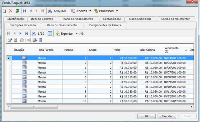Click Exportar button
This screenshot has width=200, height=122.
click(x=64, y=33)
